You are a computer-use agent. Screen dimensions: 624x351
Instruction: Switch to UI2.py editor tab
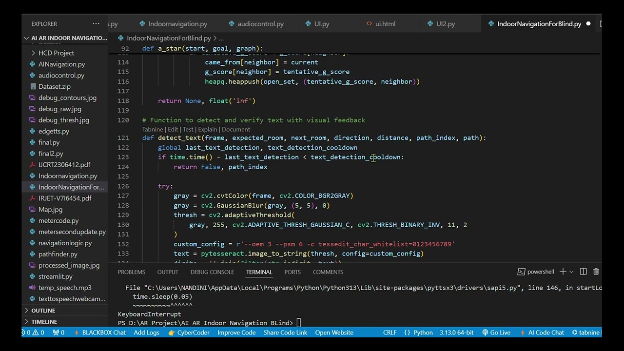446,23
